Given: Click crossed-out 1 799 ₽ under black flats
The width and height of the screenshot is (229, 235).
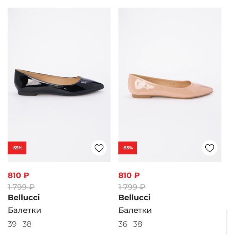Looking at the screenshot, I should tap(21, 187).
